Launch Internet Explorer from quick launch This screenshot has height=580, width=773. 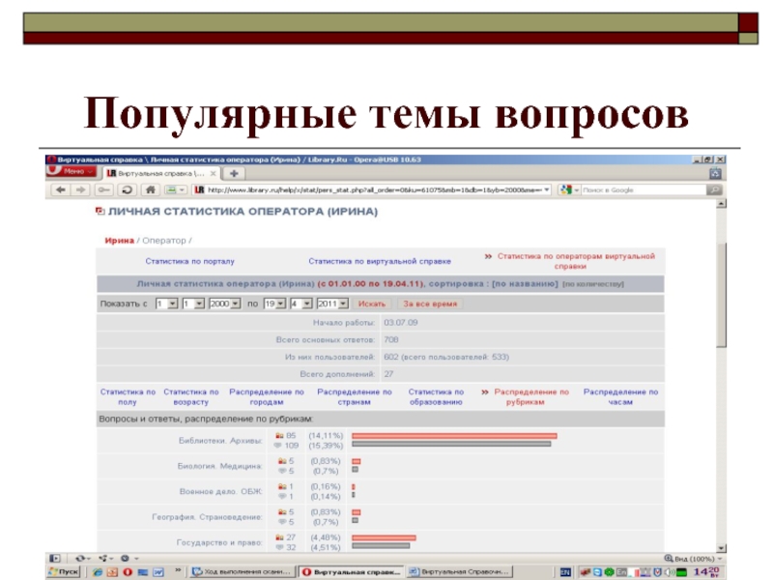[98, 572]
